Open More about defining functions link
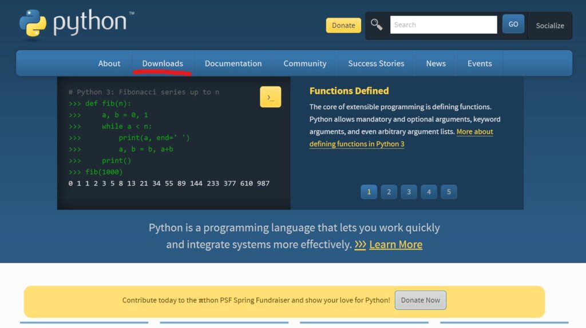Image resolution: width=586 pixels, height=328 pixels. (x=357, y=143)
